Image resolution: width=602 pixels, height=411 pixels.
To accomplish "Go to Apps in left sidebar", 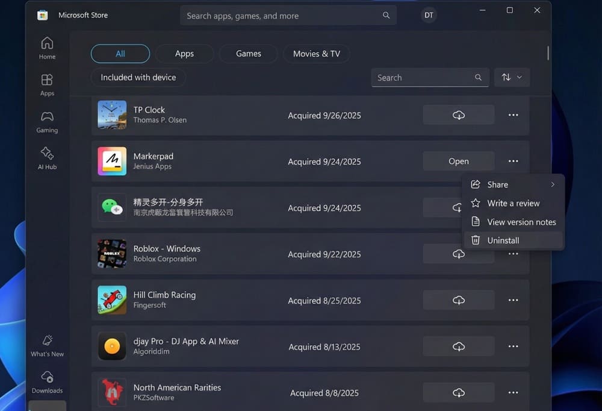I will [x=47, y=84].
